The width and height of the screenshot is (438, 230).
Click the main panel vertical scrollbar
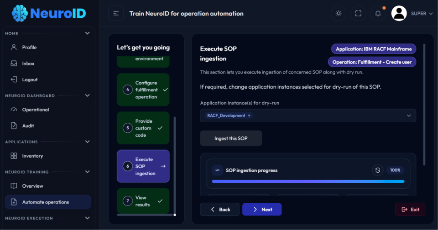click(x=424, y=105)
